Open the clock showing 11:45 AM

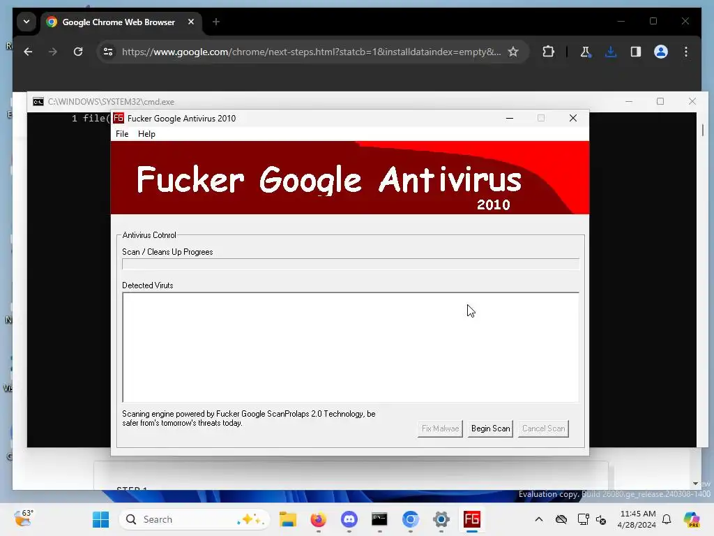[x=637, y=519]
